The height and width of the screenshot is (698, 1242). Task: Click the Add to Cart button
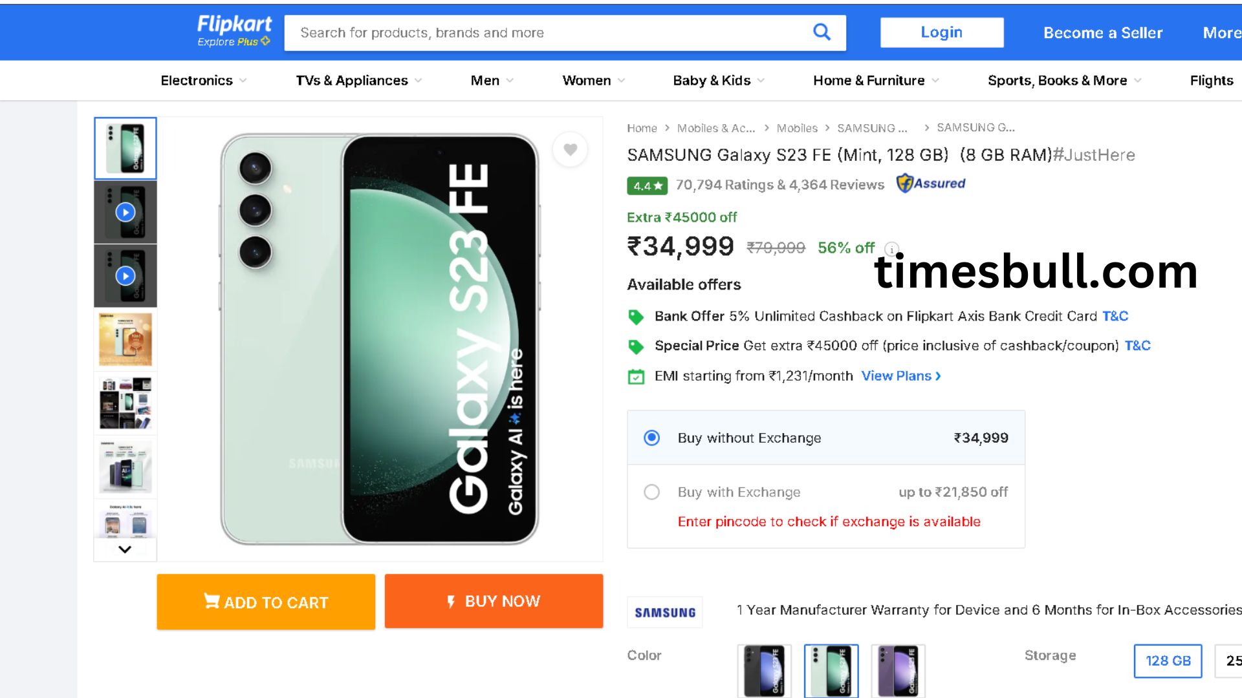266,602
